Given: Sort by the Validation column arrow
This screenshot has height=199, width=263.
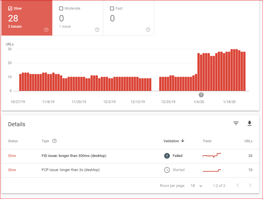Looking at the screenshot, I should click(x=183, y=141).
